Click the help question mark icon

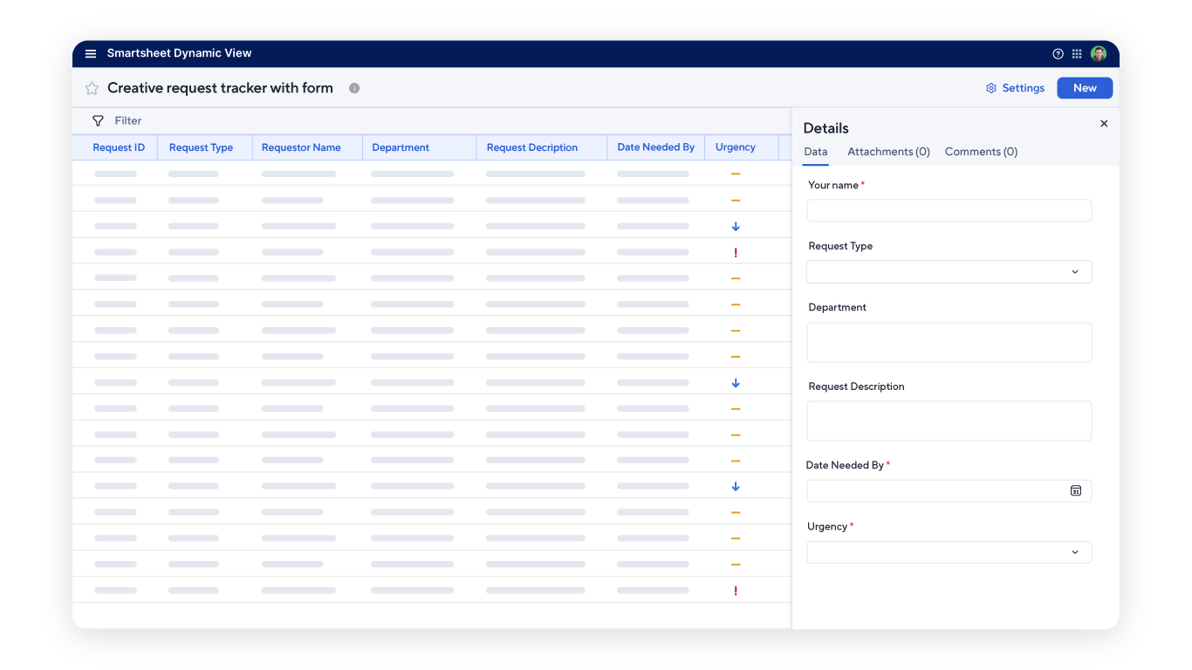tap(1058, 53)
